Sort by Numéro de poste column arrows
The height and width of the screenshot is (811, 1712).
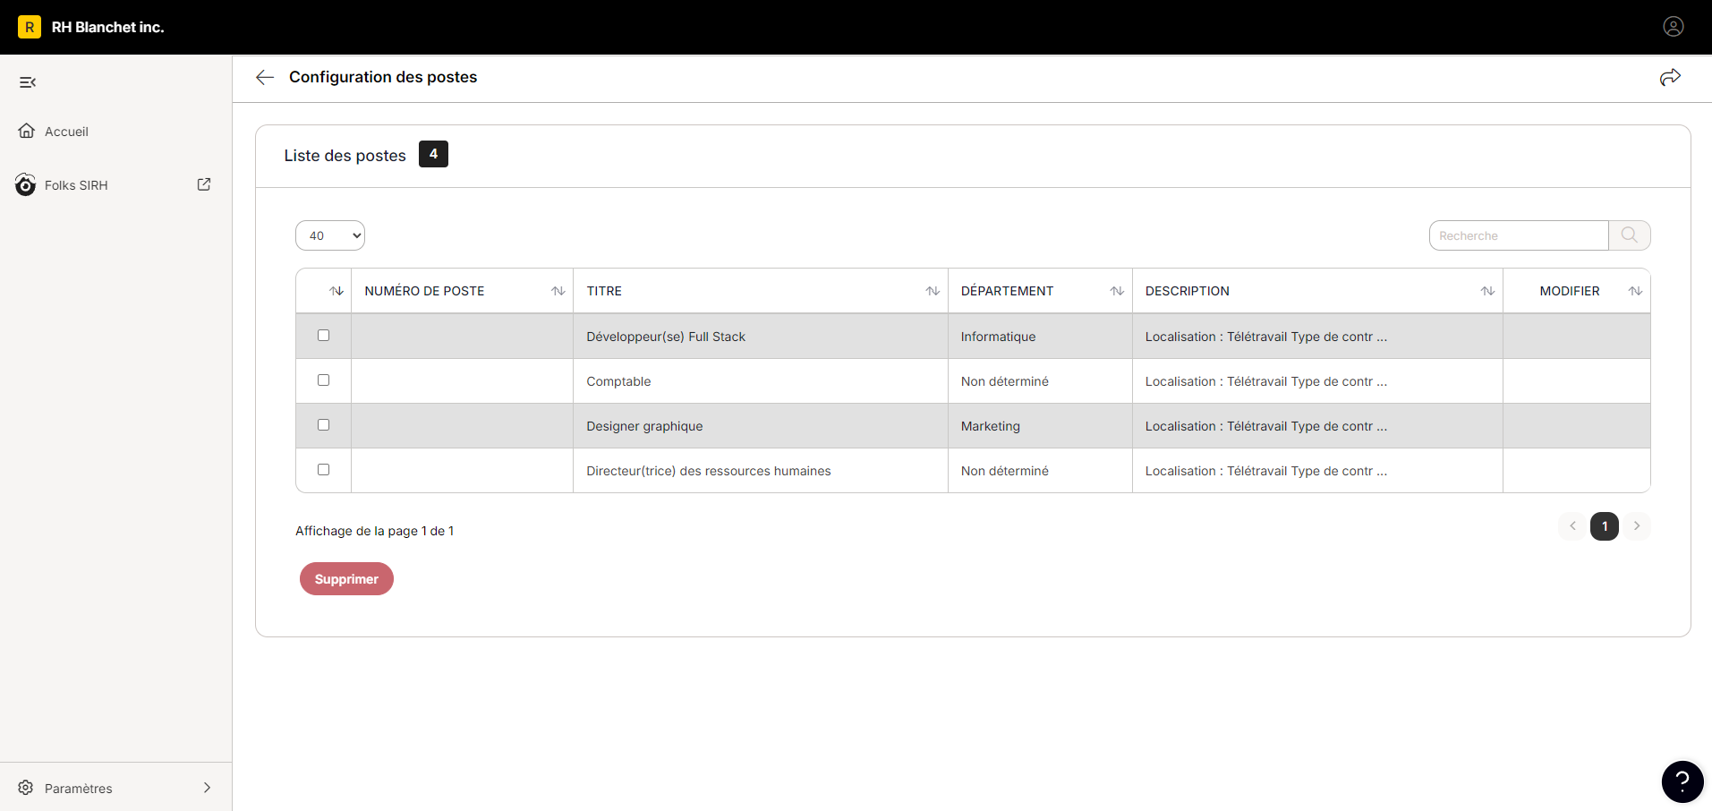(x=558, y=291)
